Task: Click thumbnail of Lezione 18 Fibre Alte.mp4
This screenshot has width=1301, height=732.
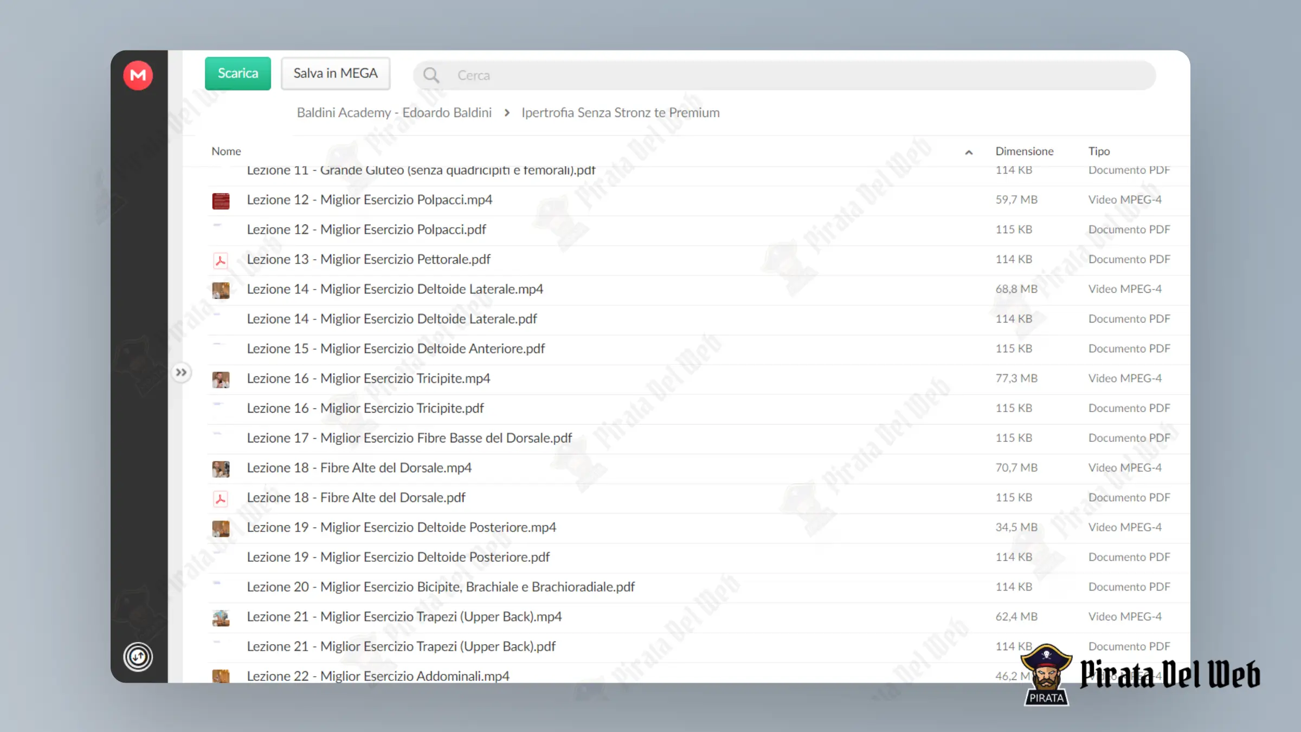Action: tap(221, 469)
